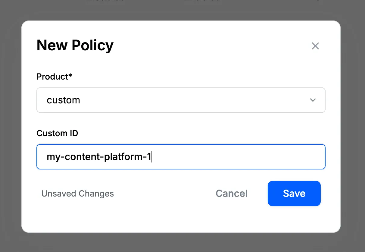This screenshot has width=365, height=252.
Task: Select the Disabled label behind the dialog
Action: 105,1
